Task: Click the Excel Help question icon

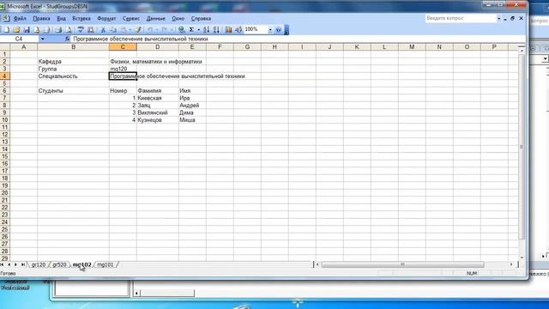Action: (x=278, y=30)
